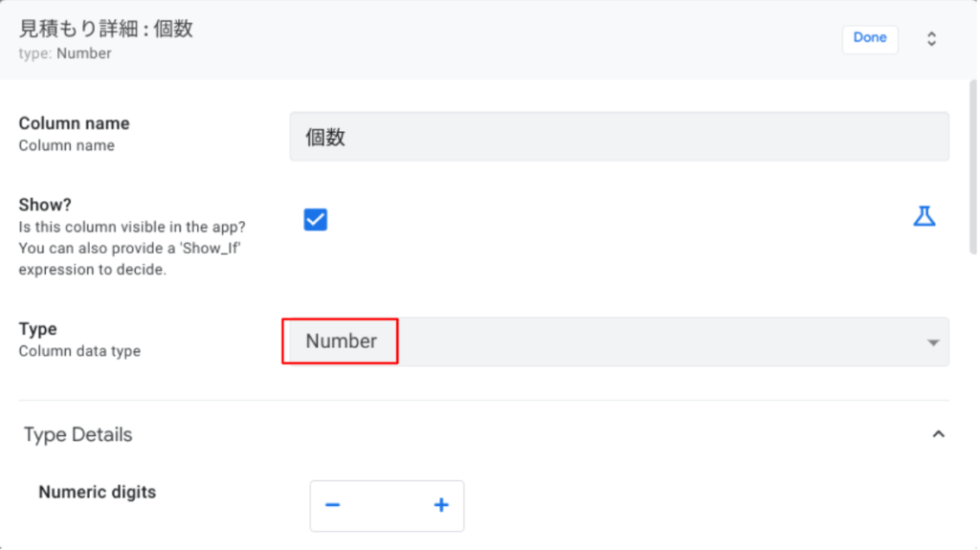Click the Done button
This screenshot has width=980, height=550.
(869, 38)
